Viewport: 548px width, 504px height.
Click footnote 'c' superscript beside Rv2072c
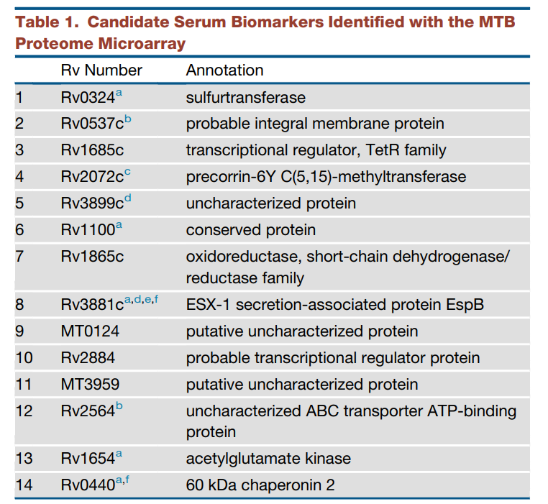tap(127, 172)
